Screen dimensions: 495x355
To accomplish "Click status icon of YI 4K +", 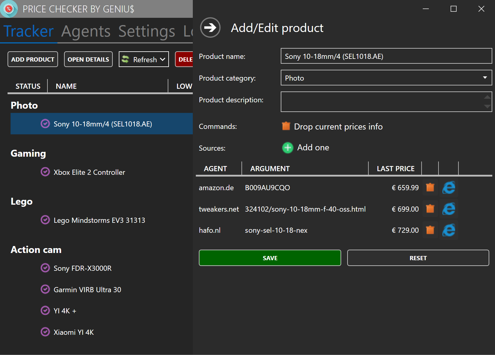I will (45, 310).
